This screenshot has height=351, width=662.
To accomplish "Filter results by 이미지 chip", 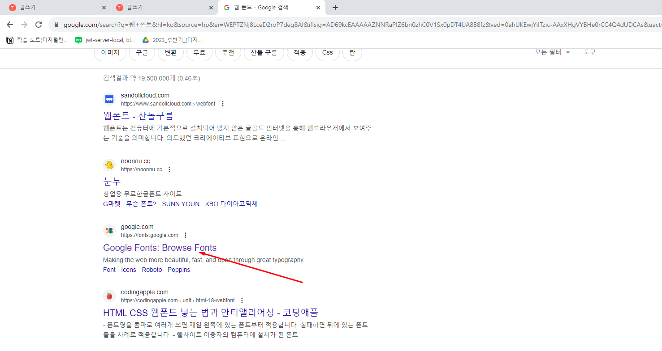I will point(110,53).
